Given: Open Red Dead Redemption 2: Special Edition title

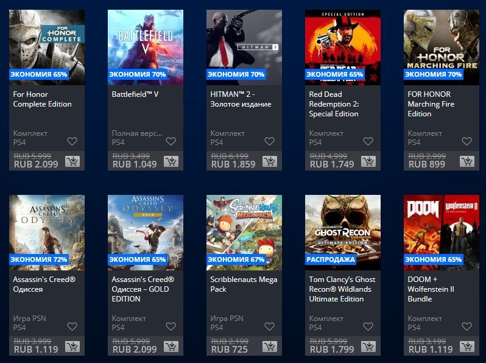Looking at the screenshot, I should [x=334, y=104].
